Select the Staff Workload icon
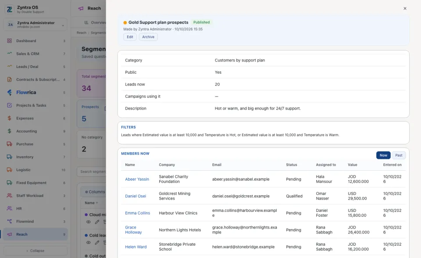421x258 pixels. point(9,195)
